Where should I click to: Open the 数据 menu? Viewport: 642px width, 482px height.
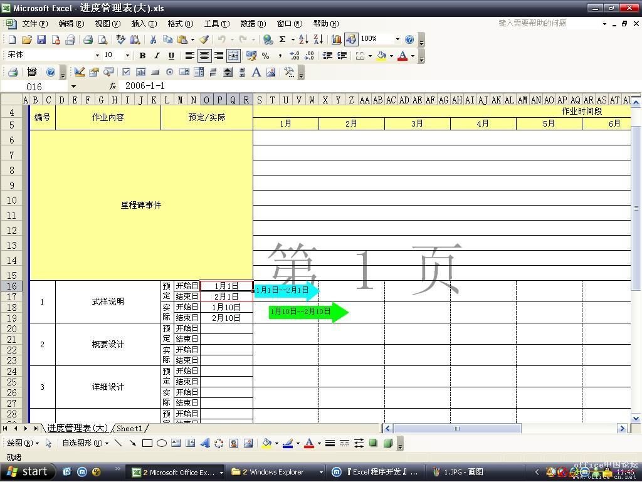coord(253,24)
